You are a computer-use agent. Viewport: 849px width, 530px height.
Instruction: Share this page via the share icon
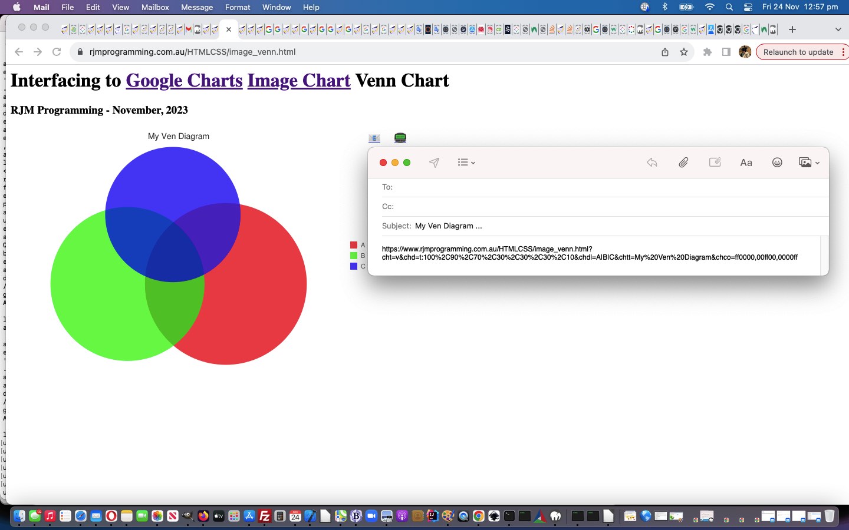point(665,52)
